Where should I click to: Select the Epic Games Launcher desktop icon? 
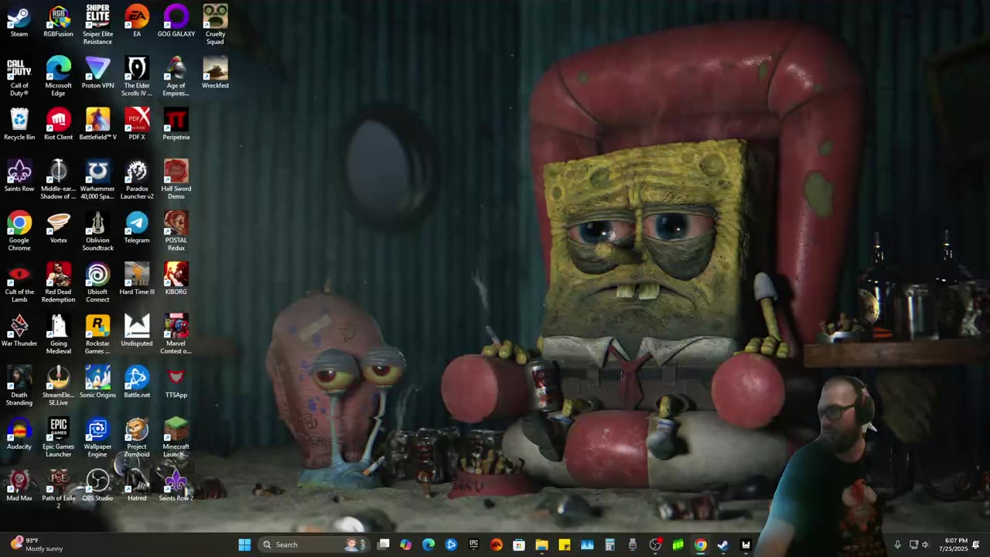click(x=59, y=438)
